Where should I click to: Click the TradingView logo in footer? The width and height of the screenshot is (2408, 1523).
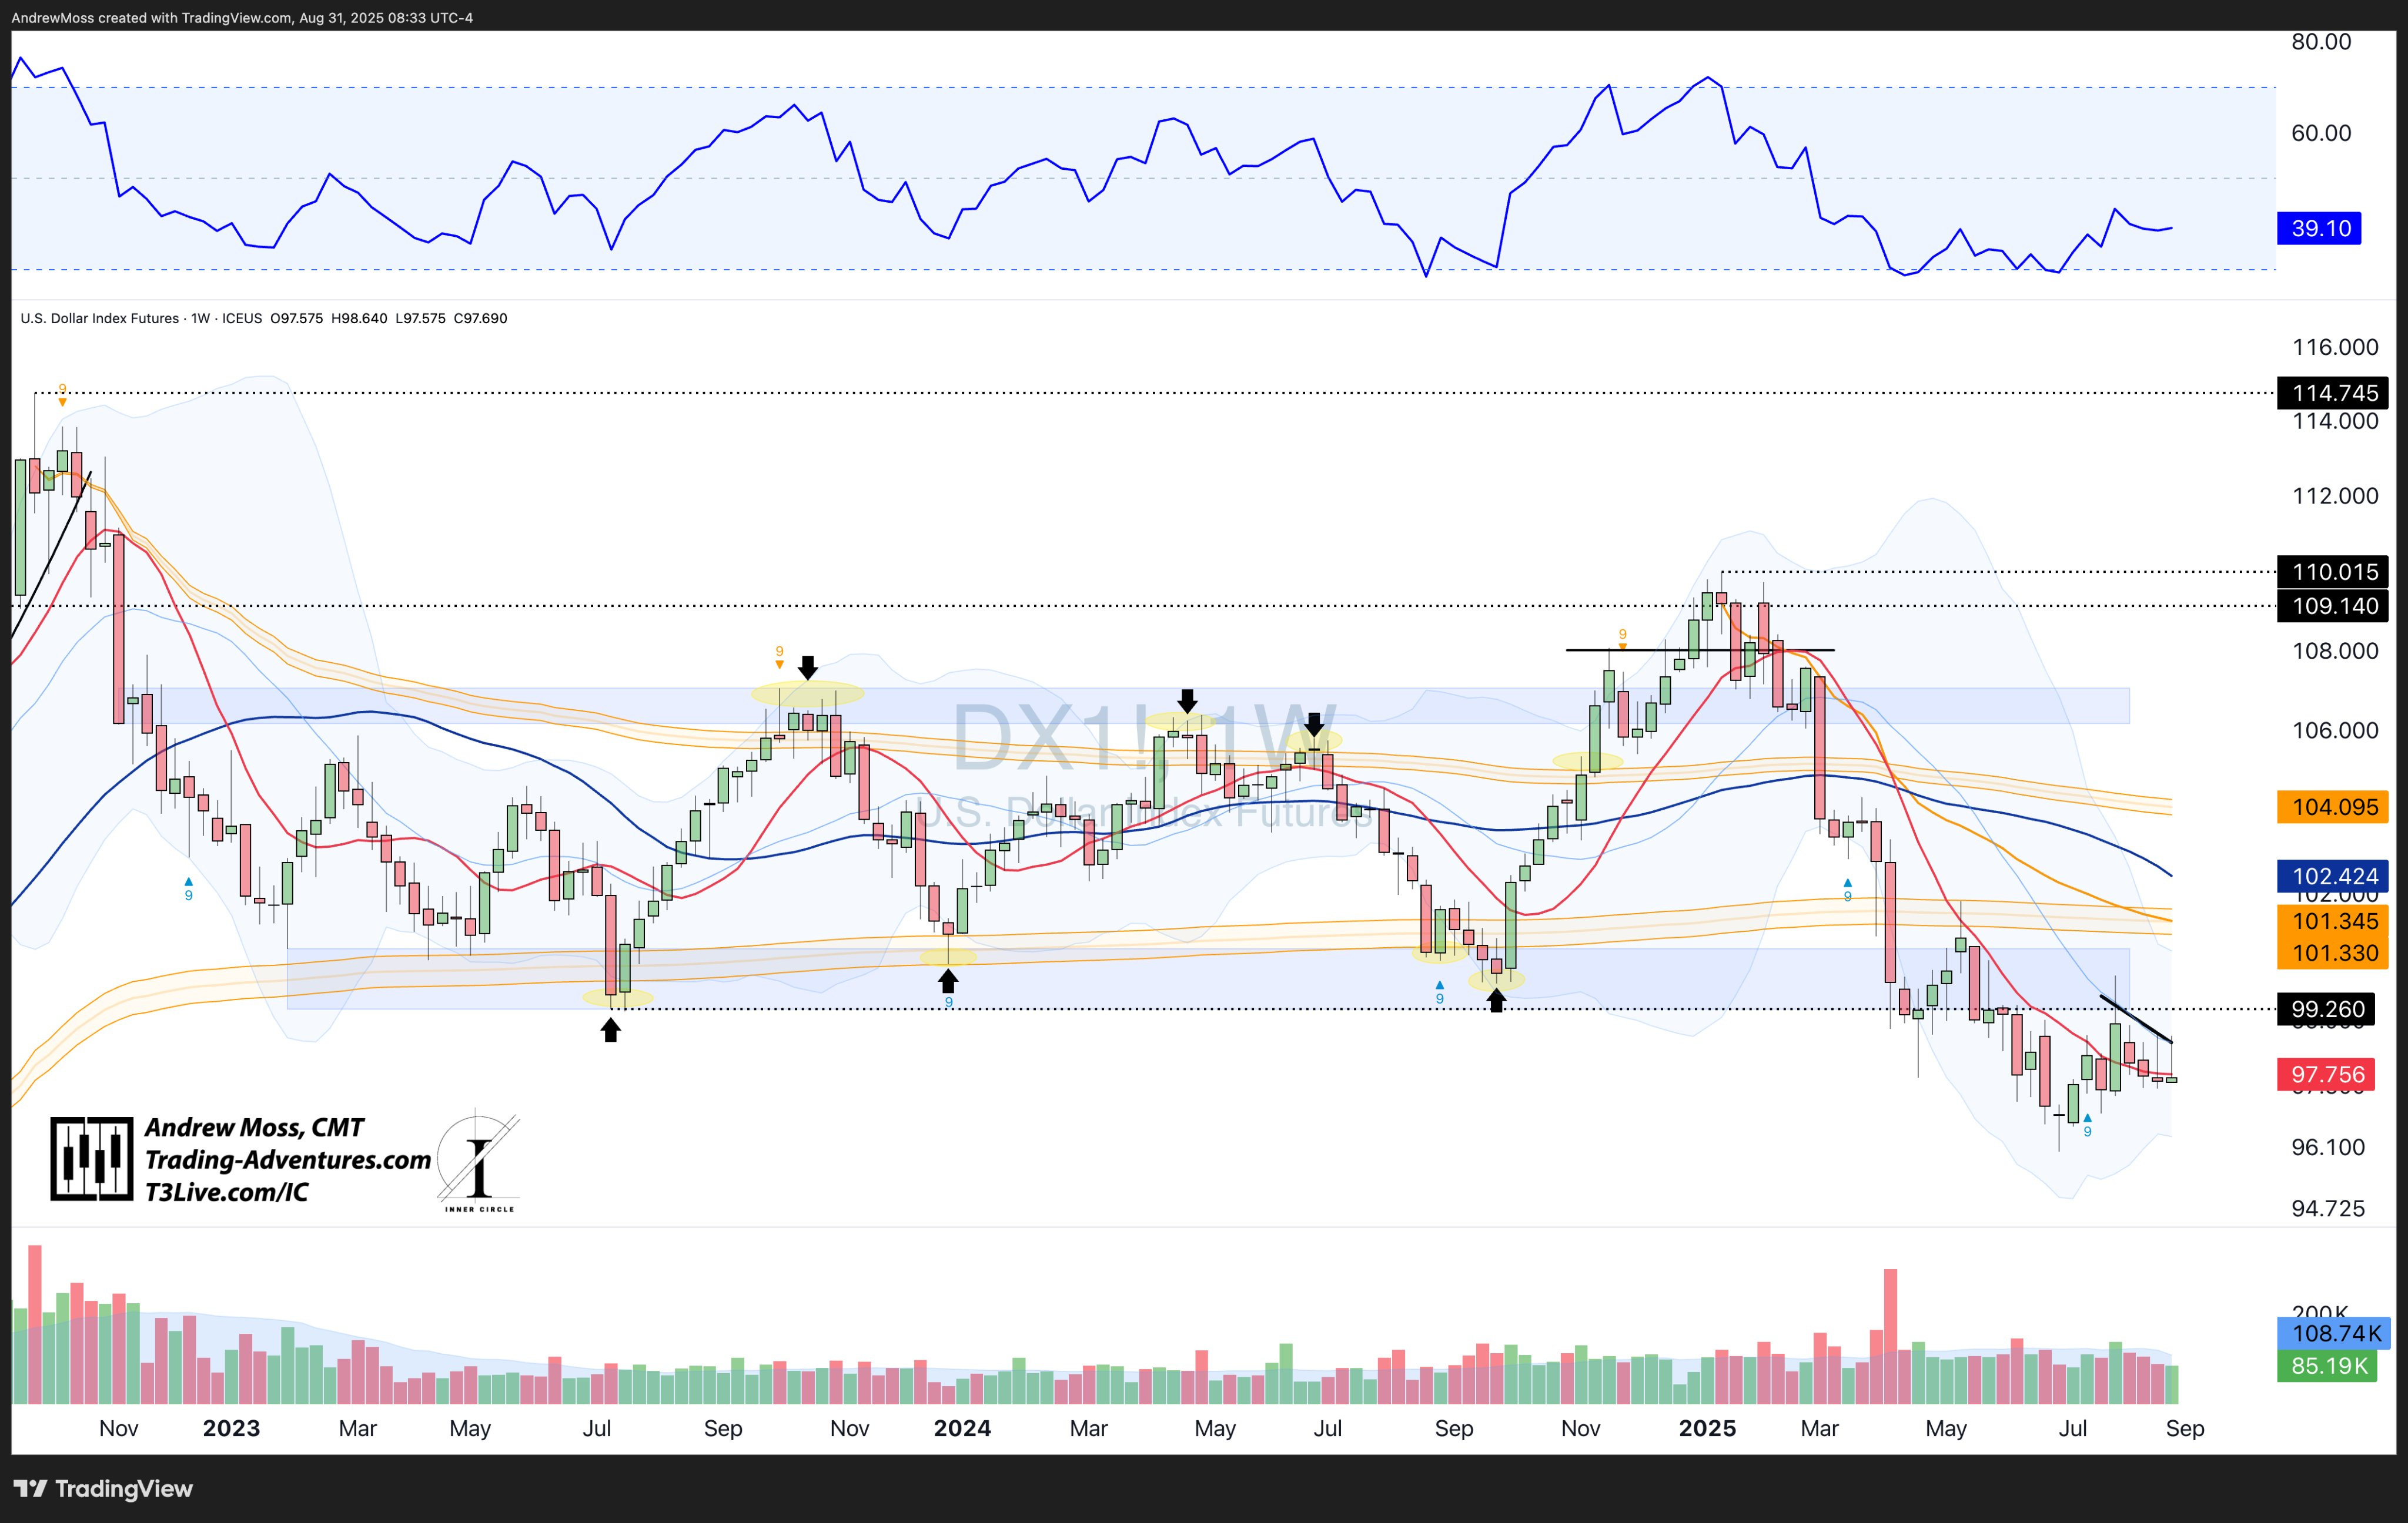pos(103,1489)
